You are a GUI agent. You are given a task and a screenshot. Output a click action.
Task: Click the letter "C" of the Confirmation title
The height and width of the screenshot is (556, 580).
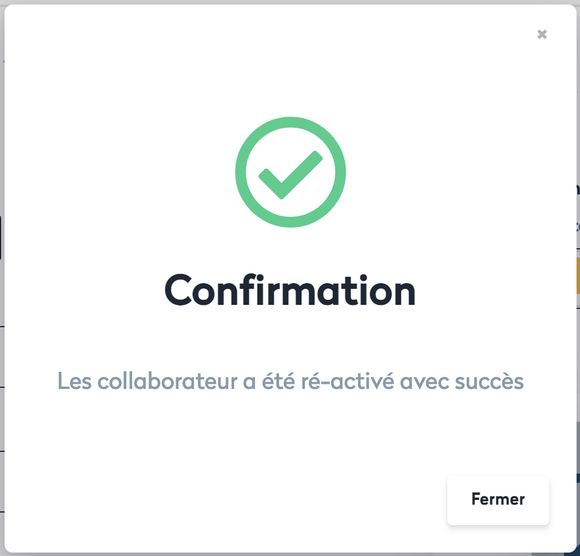[181, 291]
